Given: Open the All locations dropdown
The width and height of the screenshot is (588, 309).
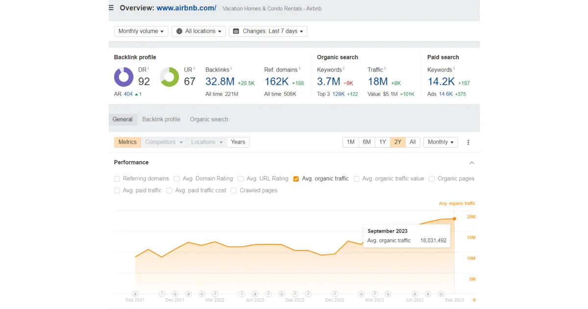Looking at the screenshot, I should click(x=198, y=31).
